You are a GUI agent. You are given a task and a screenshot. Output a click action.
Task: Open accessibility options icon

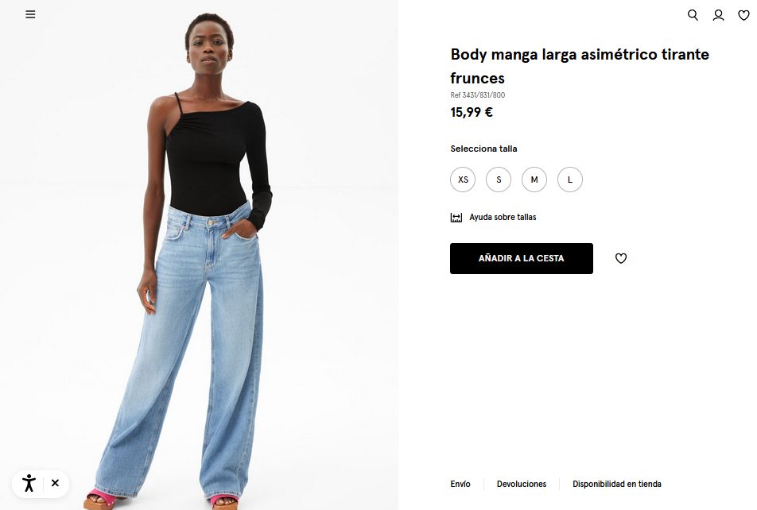click(x=29, y=483)
